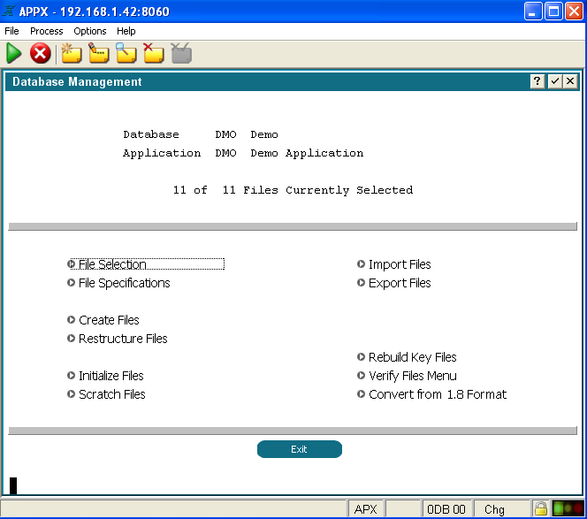Select Convert from 1.8 Format
The width and height of the screenshot is (587, 519).
tap(438, 394)
